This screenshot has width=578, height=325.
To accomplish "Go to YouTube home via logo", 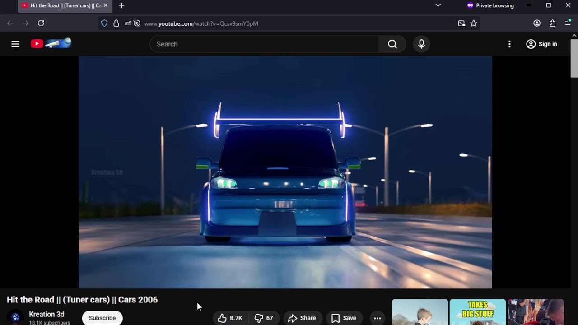I will [51, 43].
